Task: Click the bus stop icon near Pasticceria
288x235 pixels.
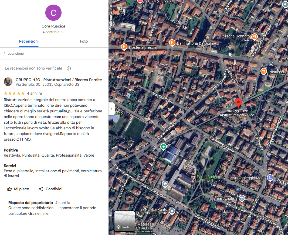Action: tap(271, 64)
